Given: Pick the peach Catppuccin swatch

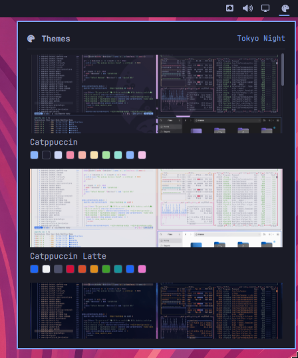Looking at the screenshot, I should pos(82,155).
